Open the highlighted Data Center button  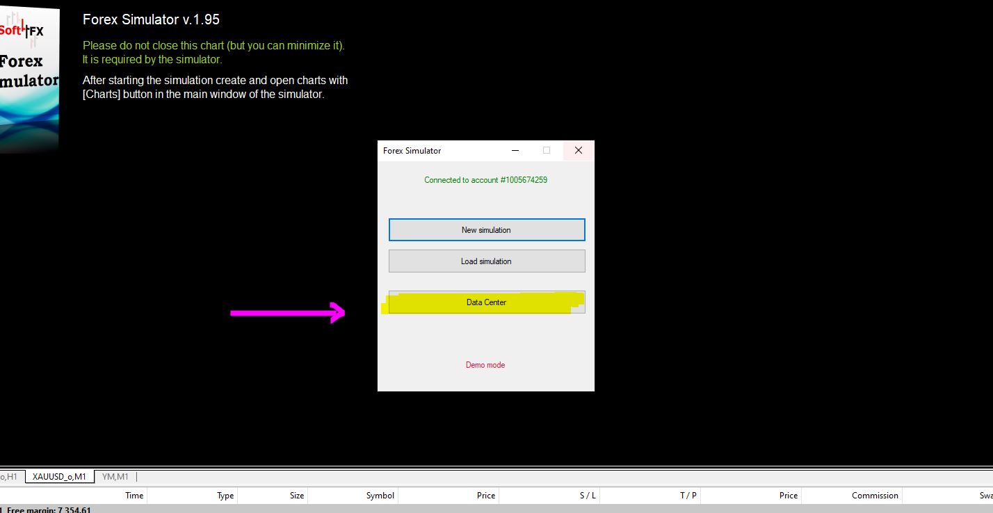coord(486,302)
